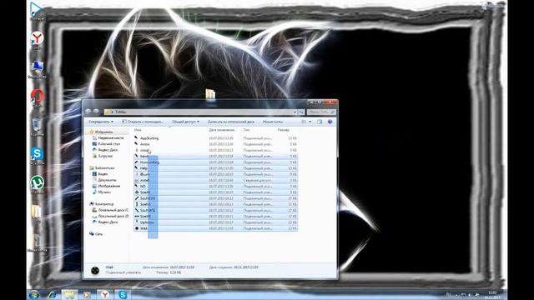Select the install file row

(215, 180)
